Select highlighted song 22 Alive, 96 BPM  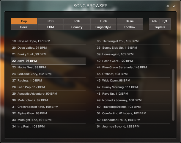(x=48, y=61)
